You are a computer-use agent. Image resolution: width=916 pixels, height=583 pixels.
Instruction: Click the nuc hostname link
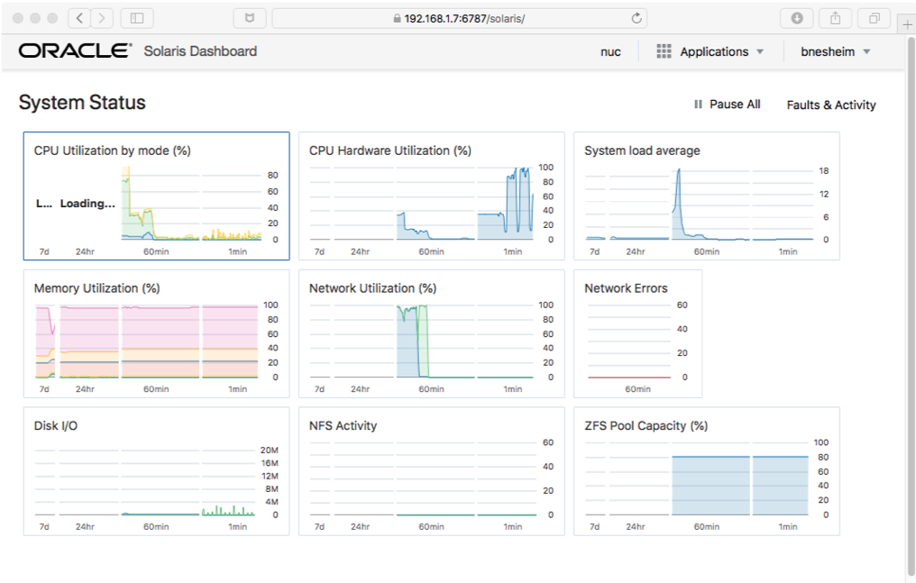coord(610,51)
